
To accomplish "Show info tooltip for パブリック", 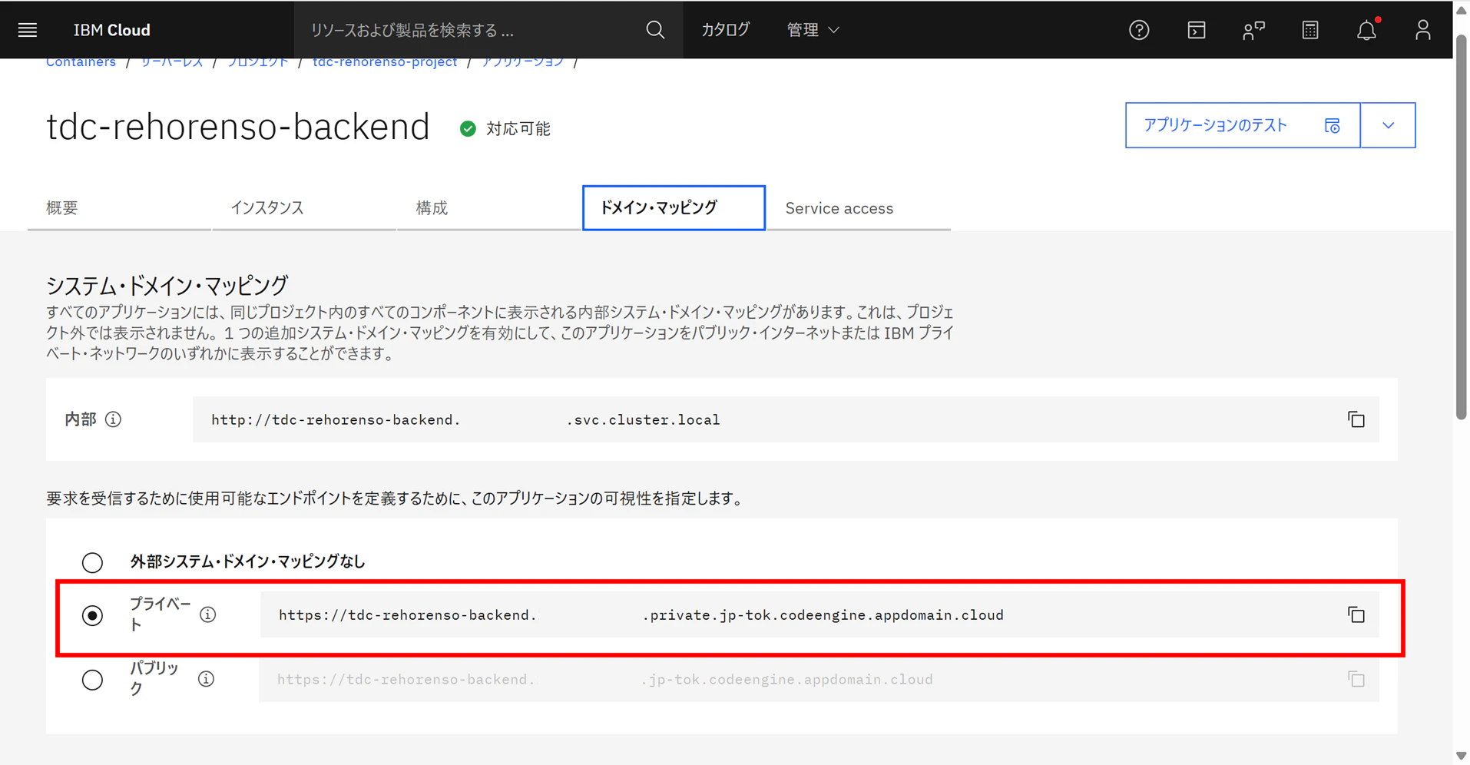I will pyautogui.click(x=206, y=679).
